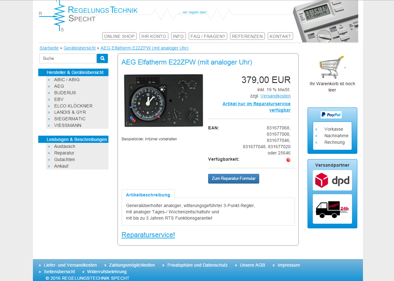Image resolution: width=394 pixels, height=281 pixels.
Task: Choose EBV from the manufacturer list
Action: point(59,99)
